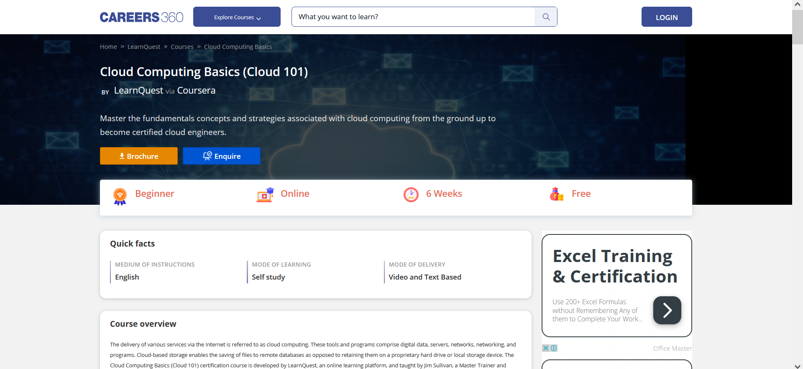The width and height of the screenshot is (803, 369).
Task: Click the Excel Training ad arrow button
Action: [667, 310]
